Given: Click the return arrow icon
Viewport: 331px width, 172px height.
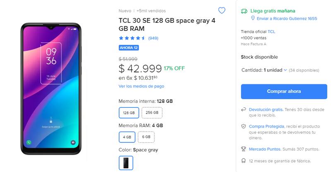Looking at the screenshot, I should 244,110.
